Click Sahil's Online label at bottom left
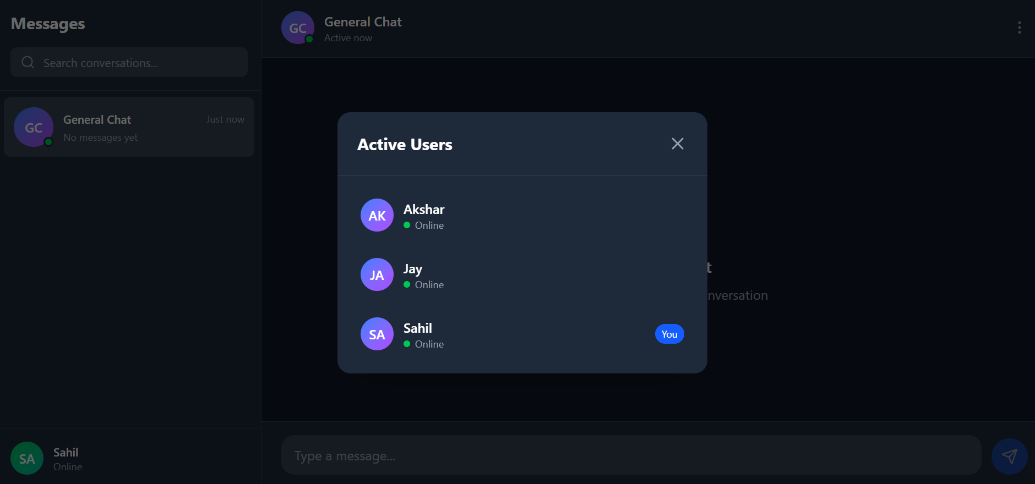This screenshot has height=484, width=1035. tap(67, 466)
